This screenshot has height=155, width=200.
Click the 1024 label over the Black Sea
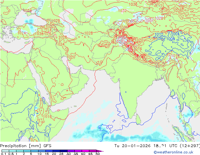point(27,10)
